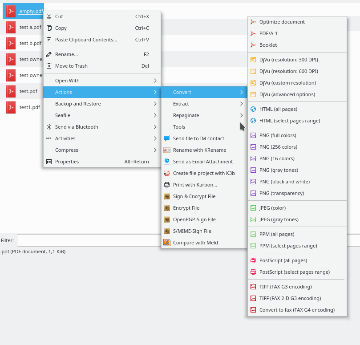360x345 pixels.
Task: Choose PPM (all pages) option
Action: [297, 234]
